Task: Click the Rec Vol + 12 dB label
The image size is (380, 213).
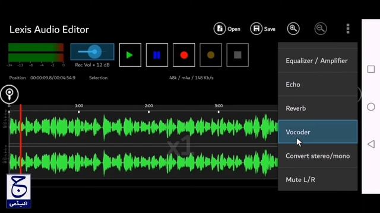Action: tap(93, 64)
